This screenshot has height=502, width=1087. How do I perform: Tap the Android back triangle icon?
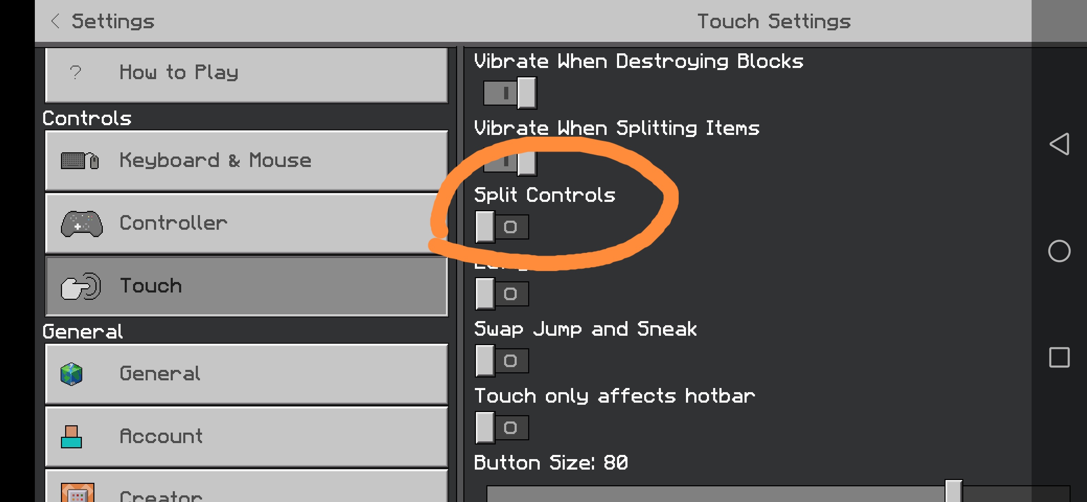tap(1059, 144)
